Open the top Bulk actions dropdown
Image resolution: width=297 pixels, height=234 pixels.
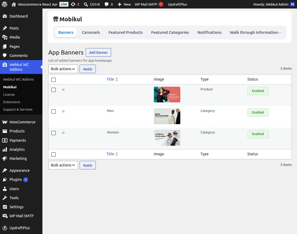[x=63, y=69]
